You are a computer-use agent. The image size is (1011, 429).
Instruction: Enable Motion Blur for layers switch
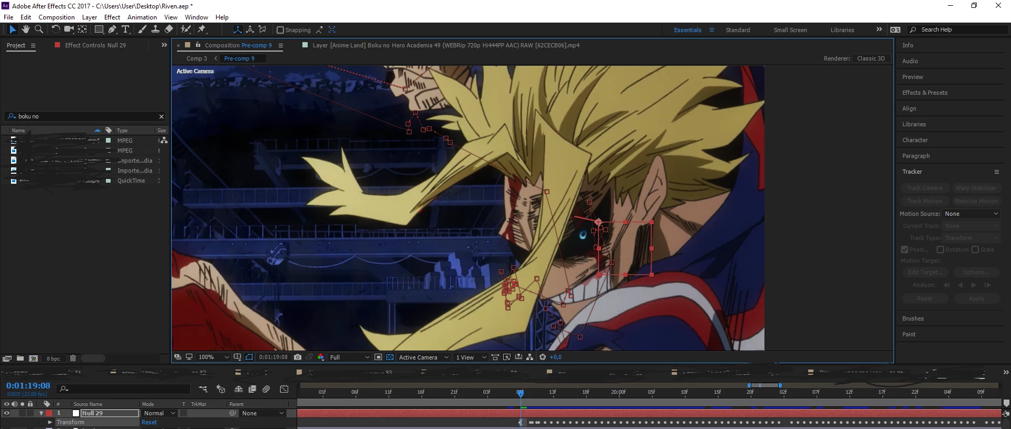tap(267, 389)
